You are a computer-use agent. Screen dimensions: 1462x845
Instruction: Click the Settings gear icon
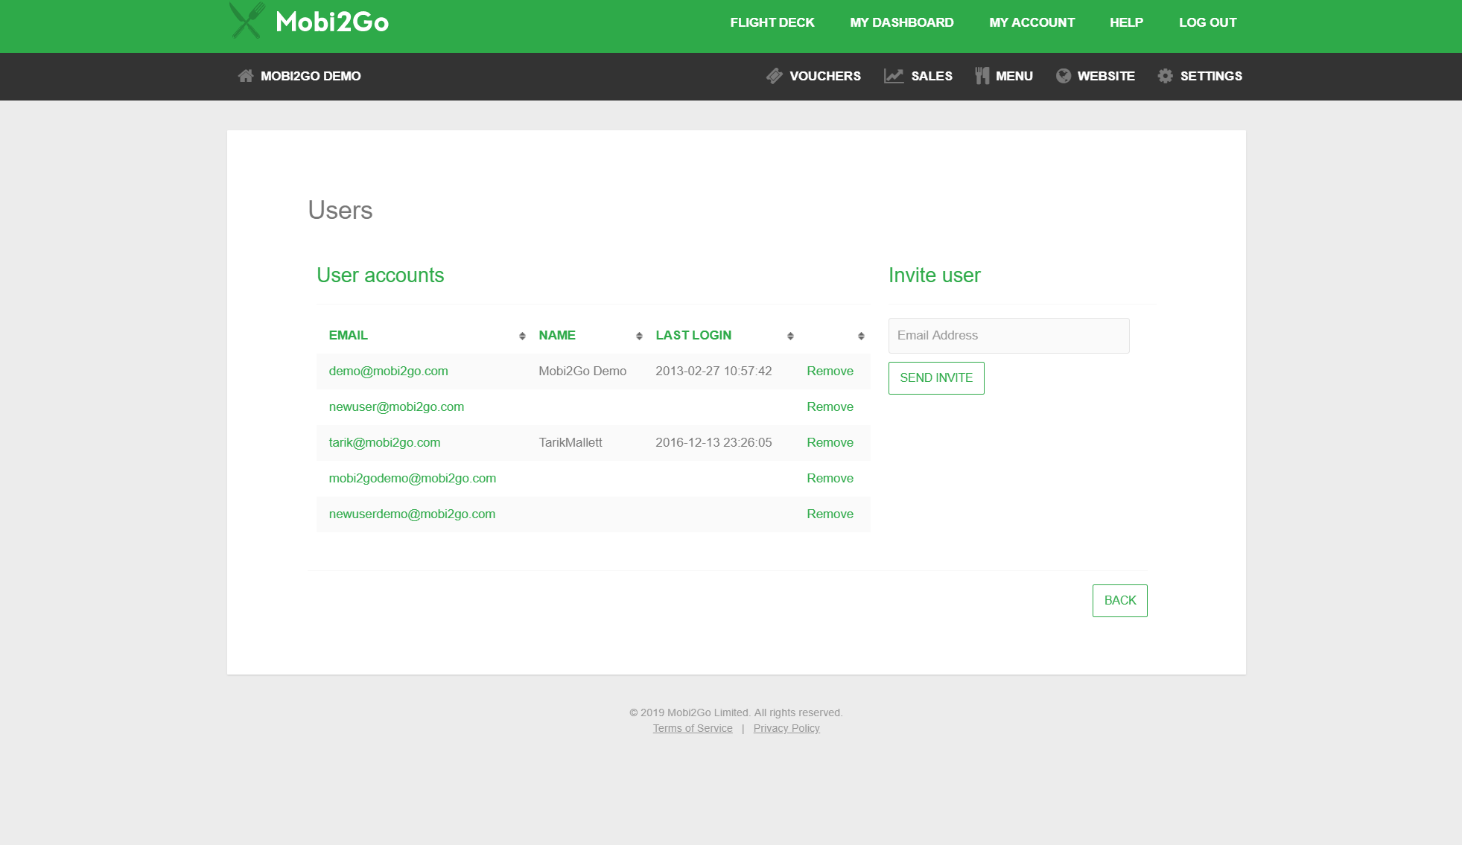(x=1165, y=76)
